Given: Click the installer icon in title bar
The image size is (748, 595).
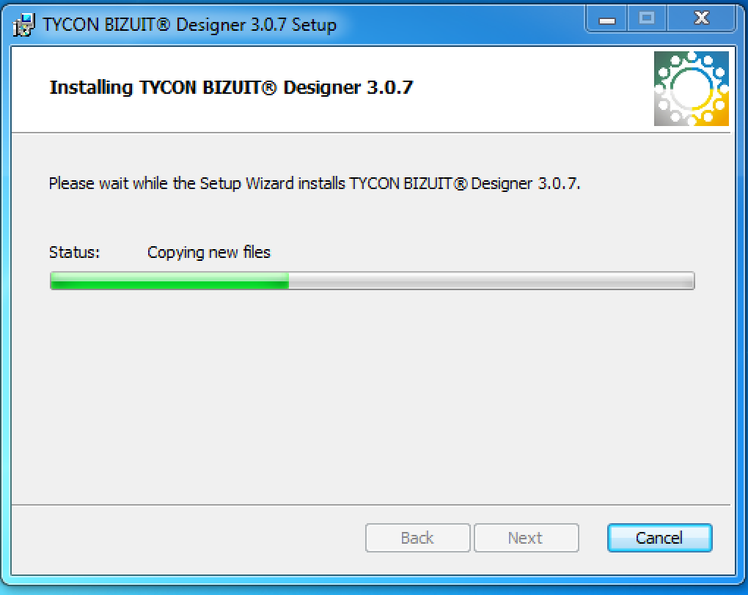Looking at the screenshot, I should [24, 24].
